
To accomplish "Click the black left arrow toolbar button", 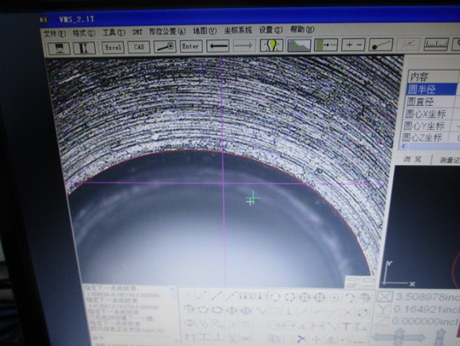I will [217, 46].
